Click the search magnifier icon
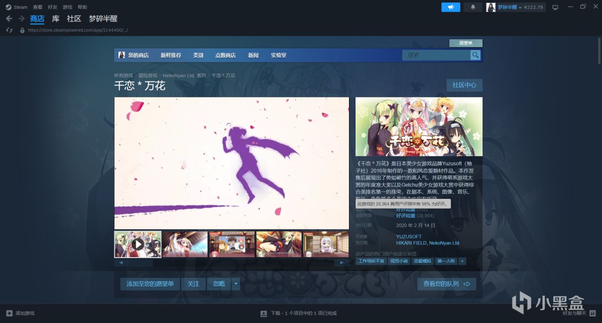The image size is (602, 323). (475, 55)
